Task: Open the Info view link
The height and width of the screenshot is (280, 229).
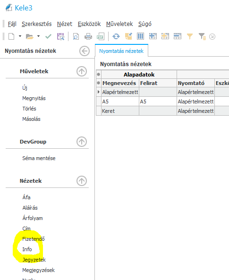Action: [x=27, y=249]
